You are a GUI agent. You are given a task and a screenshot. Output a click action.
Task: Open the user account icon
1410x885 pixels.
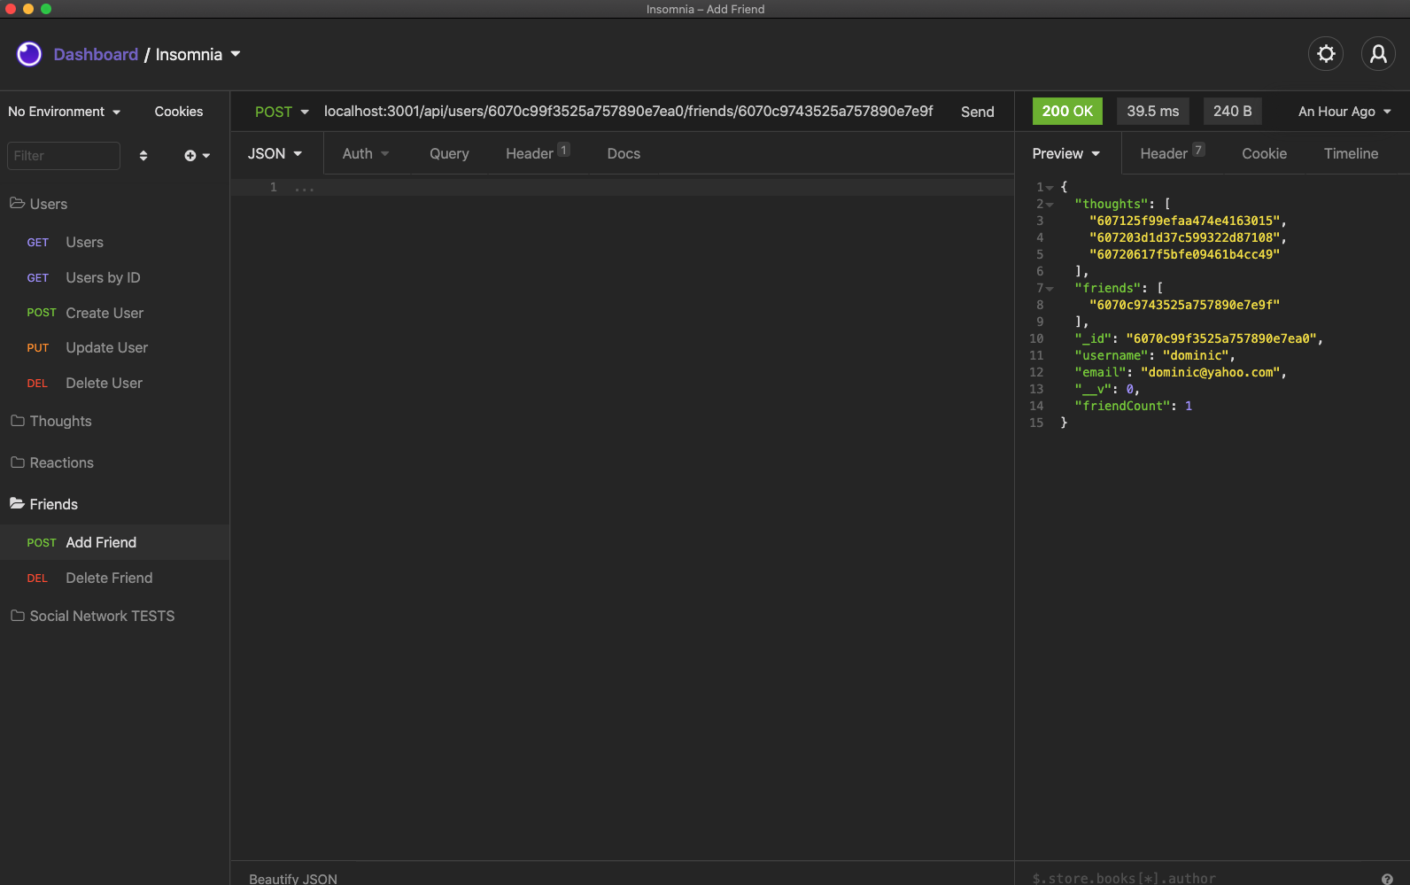coord(1378,54)
